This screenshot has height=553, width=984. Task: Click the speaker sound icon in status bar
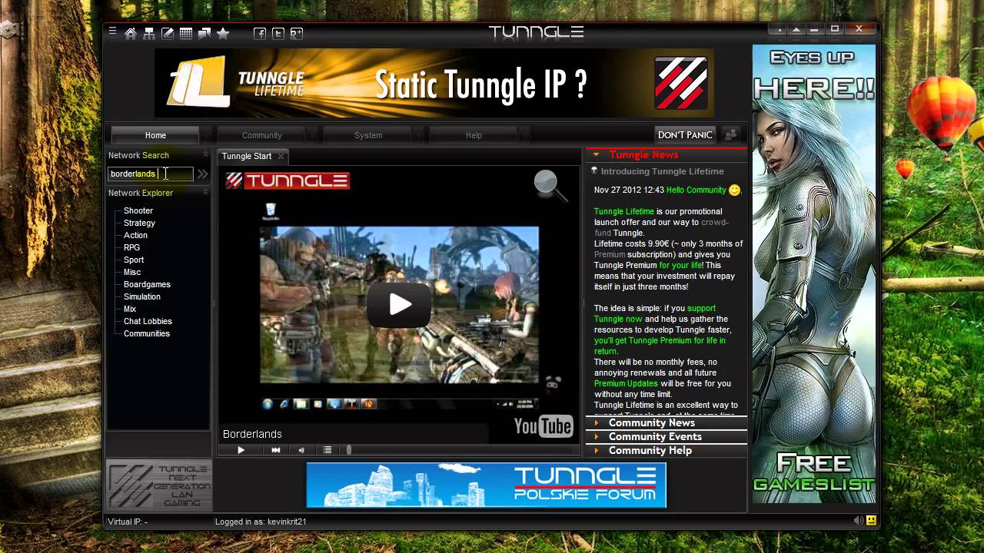click(x=859, y=521)
